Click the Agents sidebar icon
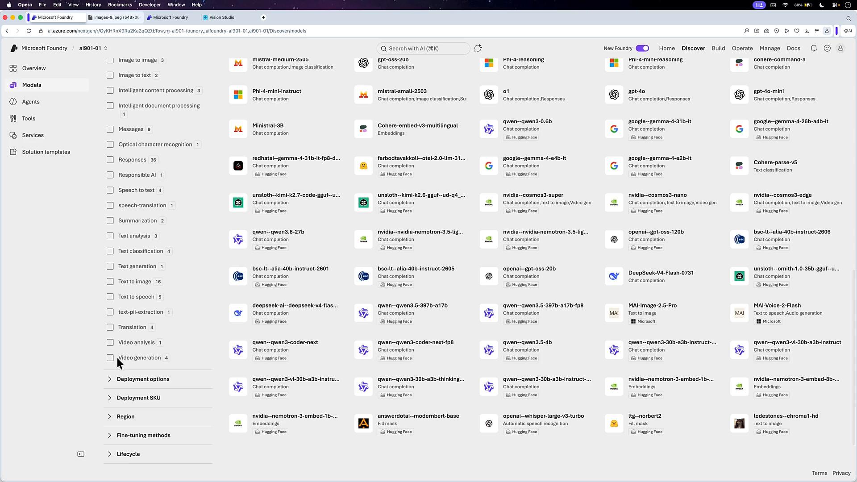 click(x=13, y=102)
